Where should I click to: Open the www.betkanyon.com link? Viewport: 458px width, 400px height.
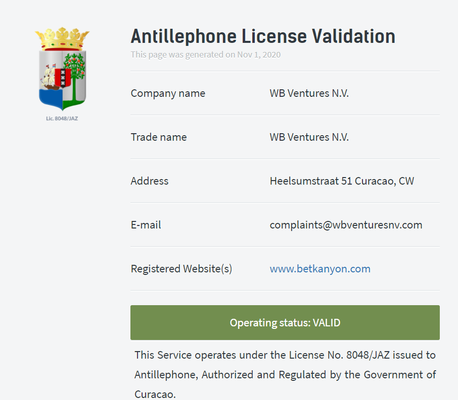[320, 268]
